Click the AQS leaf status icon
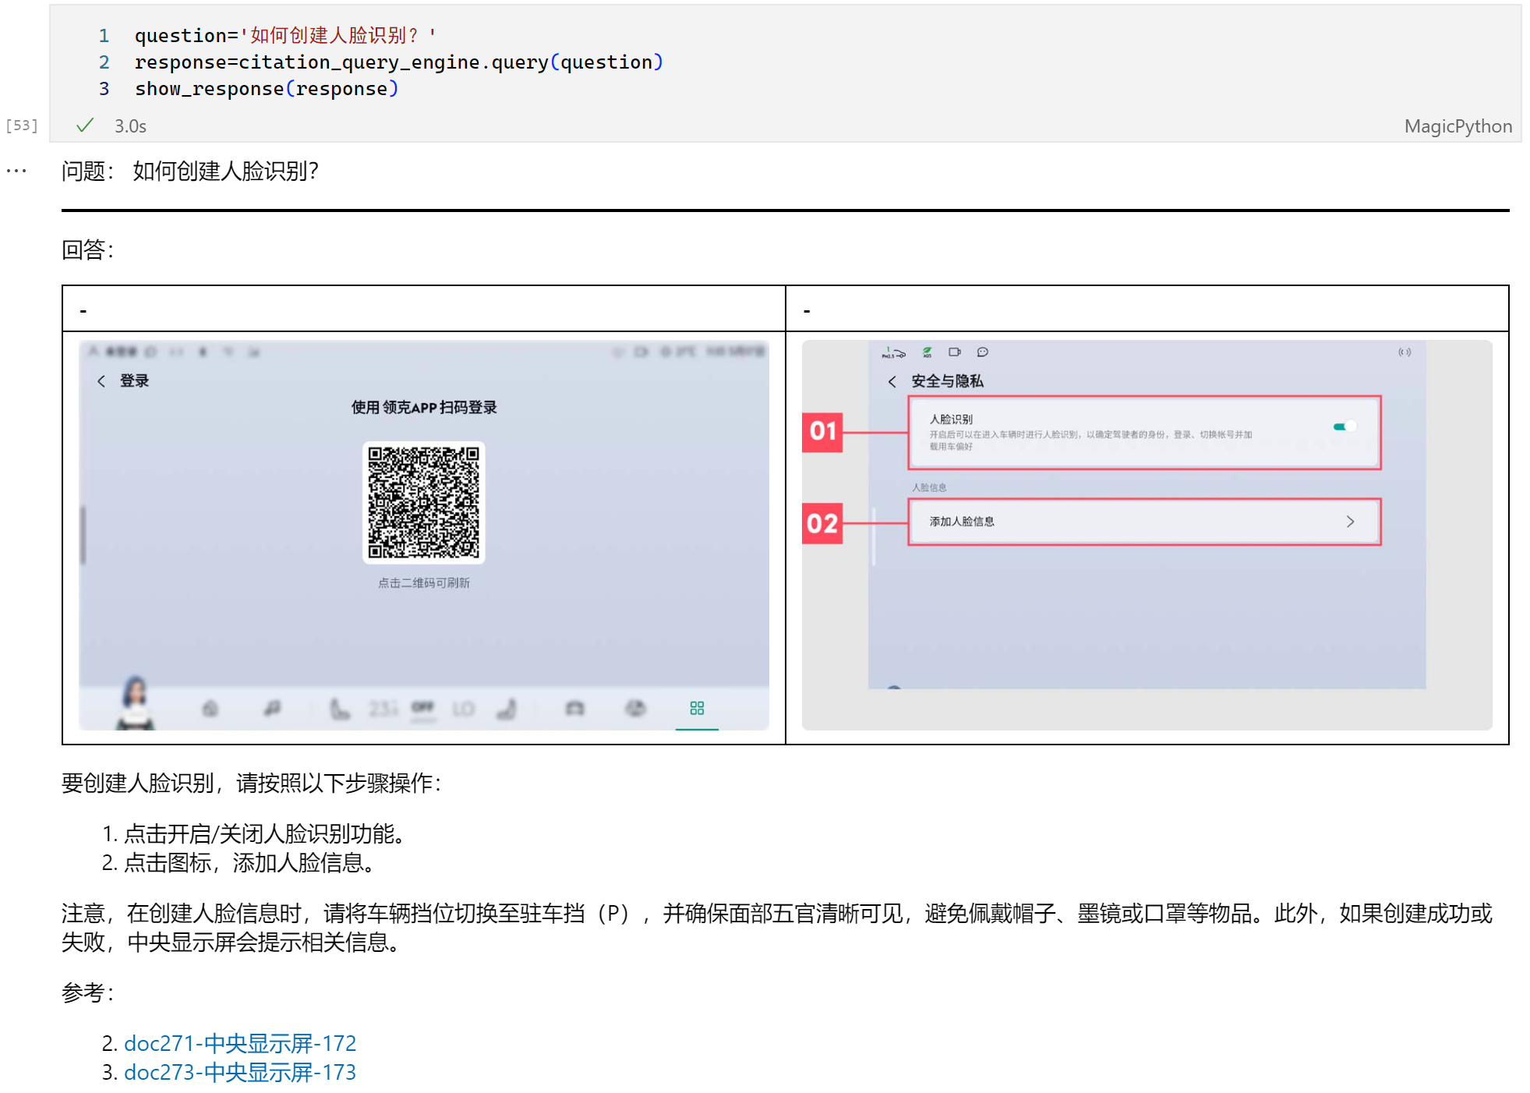This screenshot has width=1530, height=1093. pos(927,352)
